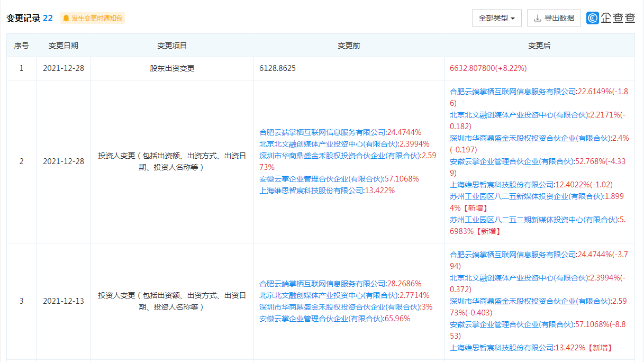
Task: Open 安徽云掌企业管理 link showing 65.96%
Action: click(320, 319)
